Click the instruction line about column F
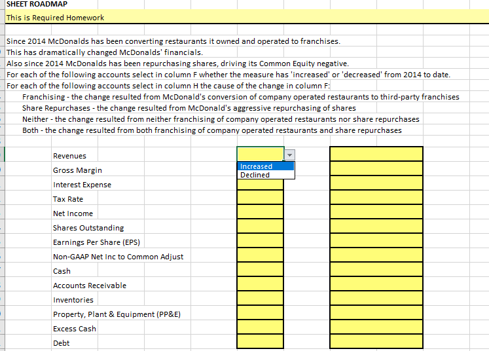This screenshot has height=351, width=489. click(x=228, y=75)
